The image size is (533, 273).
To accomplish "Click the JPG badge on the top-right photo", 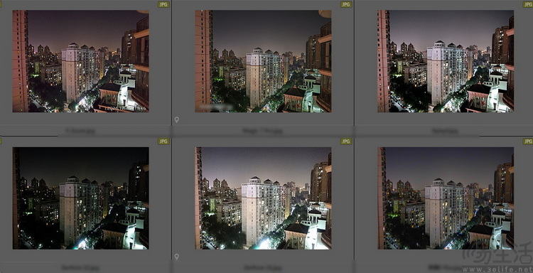I will pos(528,4).
